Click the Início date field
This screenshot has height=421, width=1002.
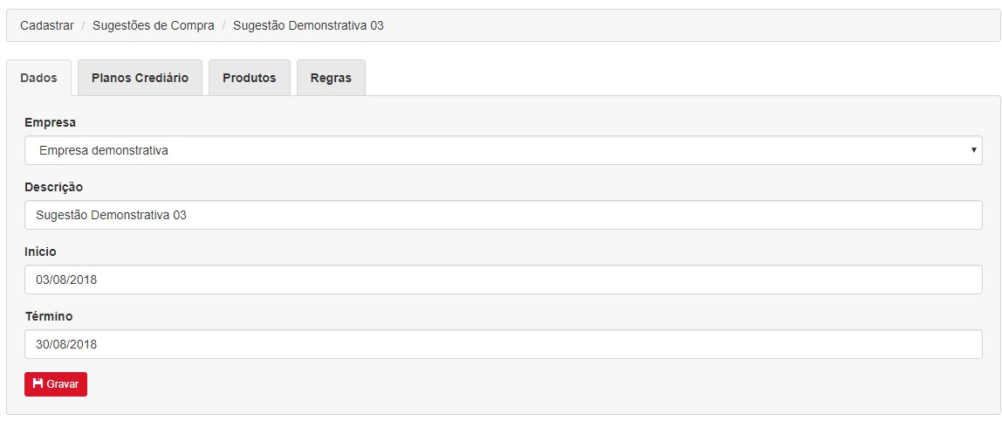coord(503,280)
